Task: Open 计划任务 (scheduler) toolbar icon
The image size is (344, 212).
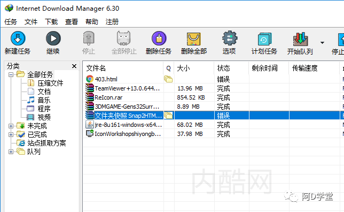Action: click(264, 39)
